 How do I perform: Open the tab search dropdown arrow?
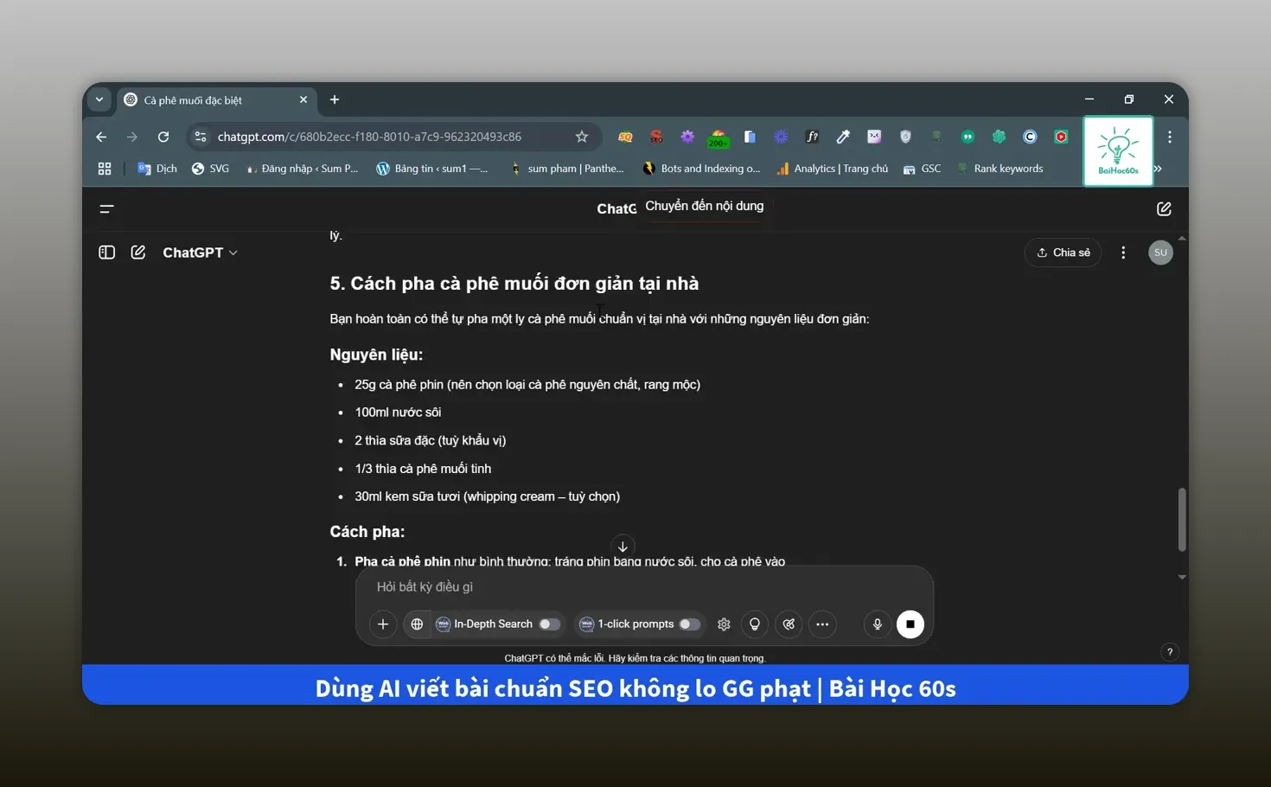click(99, 99)
